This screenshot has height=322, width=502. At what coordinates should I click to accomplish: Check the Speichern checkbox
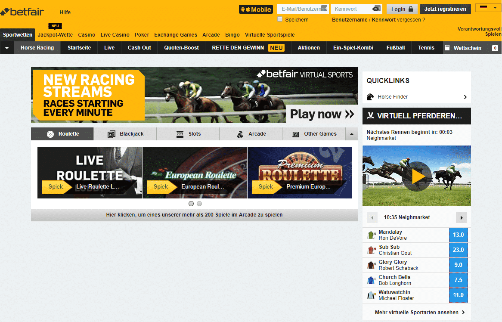pyautogui.click(x=280, y=19)
